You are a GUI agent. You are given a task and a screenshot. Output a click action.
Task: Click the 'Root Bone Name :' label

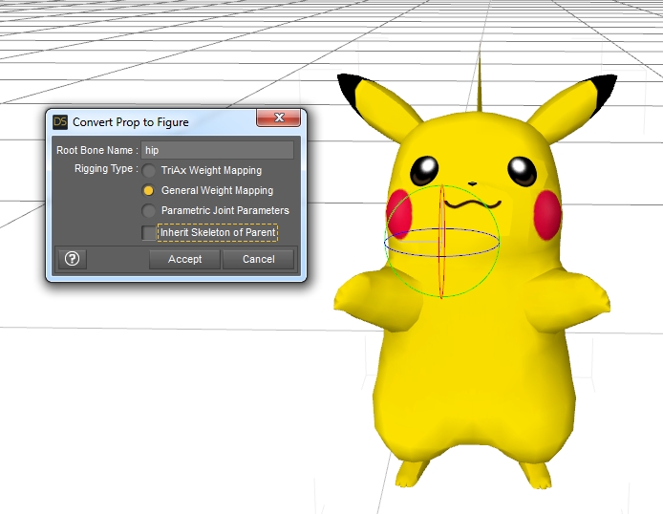[97, 150]
